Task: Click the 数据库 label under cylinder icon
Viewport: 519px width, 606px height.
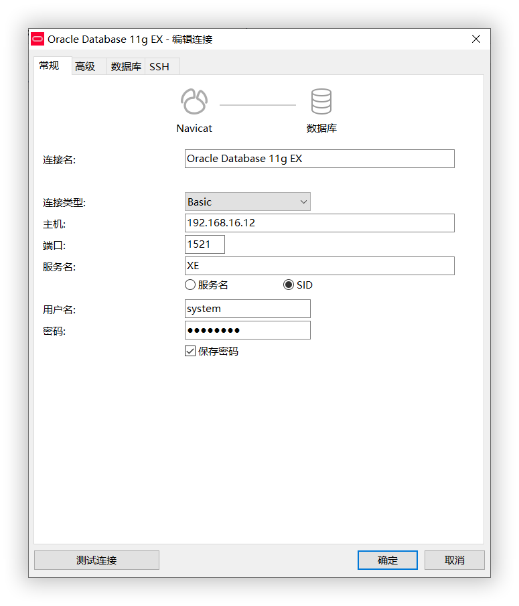Action: (x=321, y=129)
